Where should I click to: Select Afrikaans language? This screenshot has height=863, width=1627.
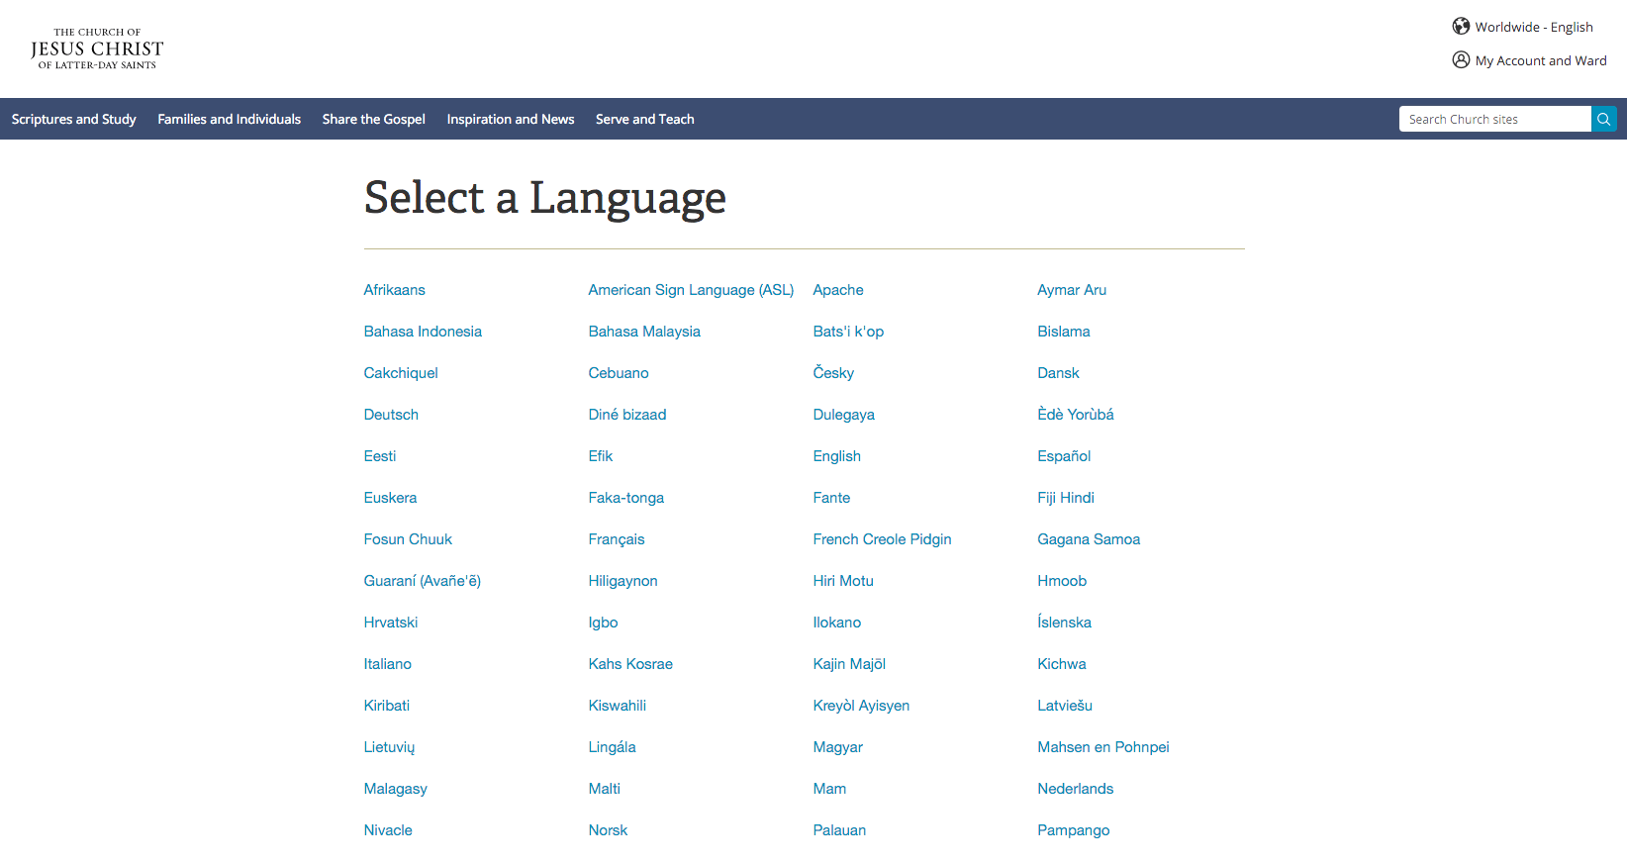click(x=395, y=290)
